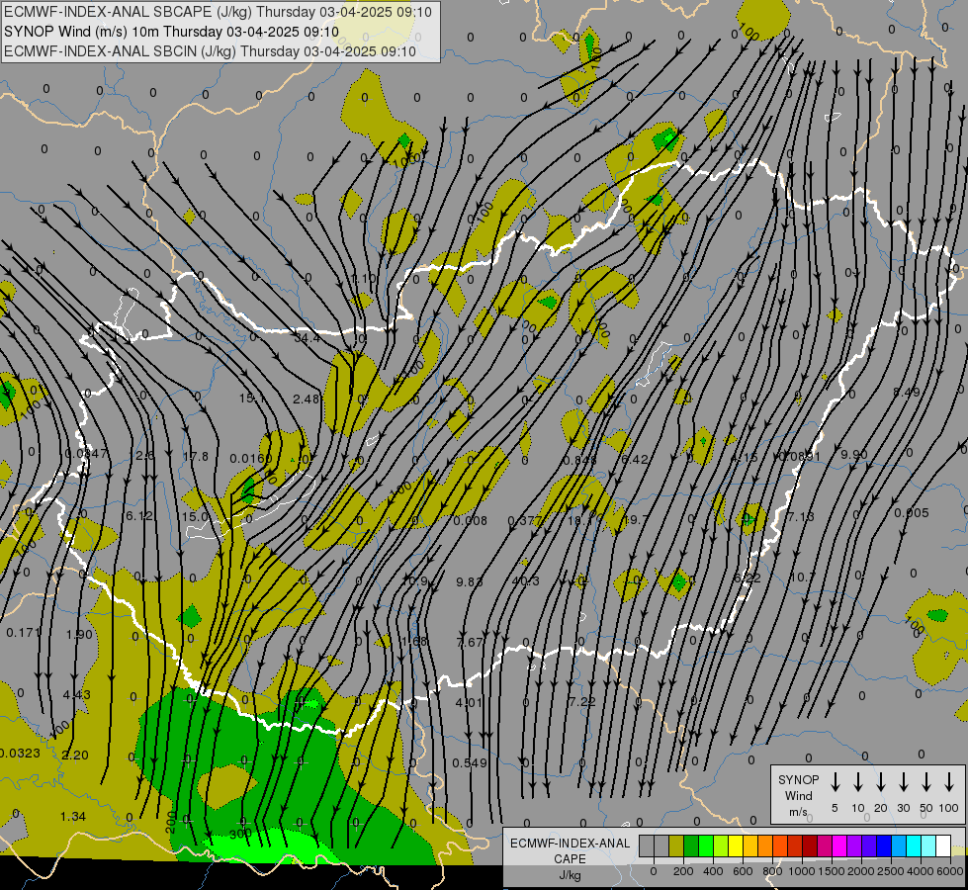Click the 5 m/s wind arrow in legend
This screenshot has height=890, width=968.
pos(835,781)
